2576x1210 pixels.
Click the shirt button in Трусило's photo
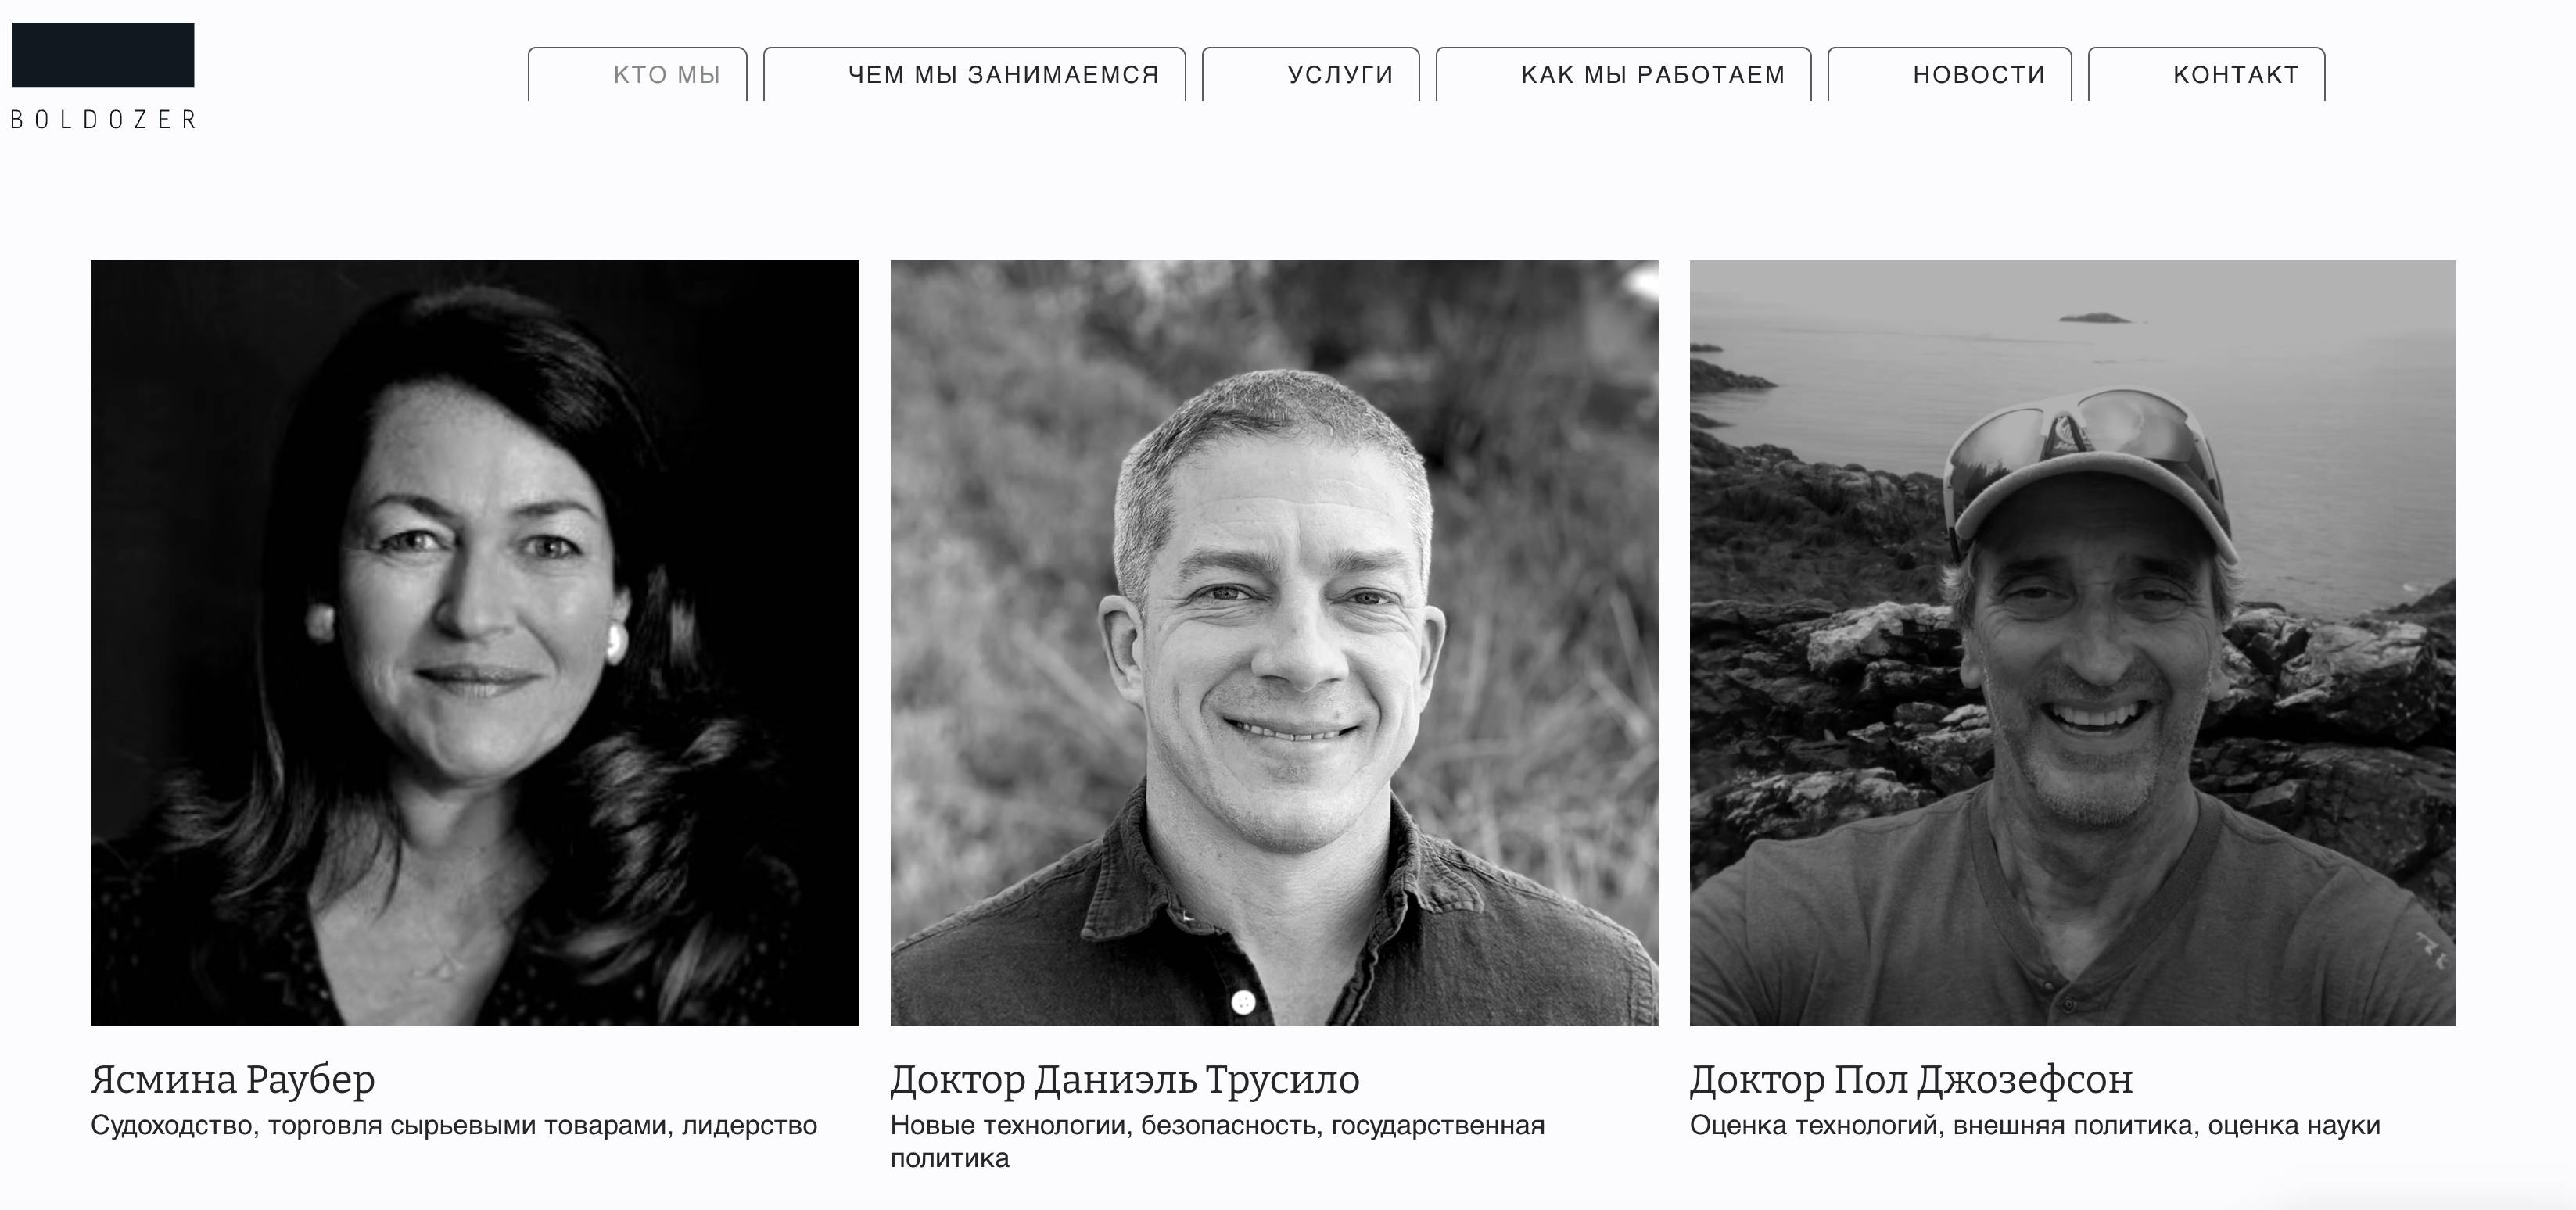point(1243,1001)
